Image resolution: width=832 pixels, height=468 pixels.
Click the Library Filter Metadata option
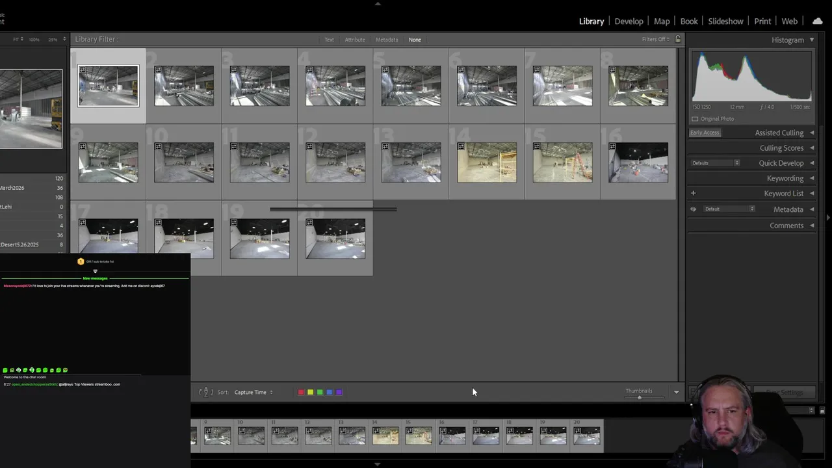pyautogui.click(x=387, y=40)
